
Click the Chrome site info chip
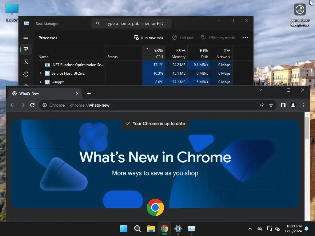(54, 105)
